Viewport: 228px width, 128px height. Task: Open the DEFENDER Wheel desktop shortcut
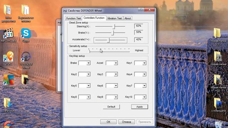26,60
